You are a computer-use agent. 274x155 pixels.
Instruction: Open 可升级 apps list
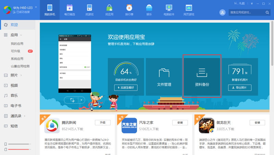15,51
